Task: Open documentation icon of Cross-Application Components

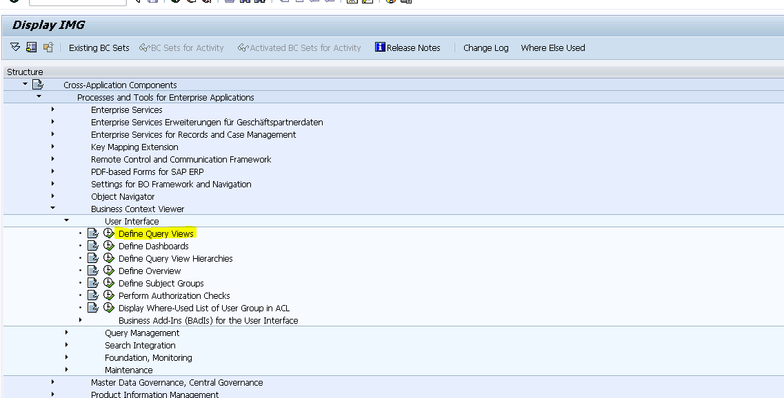Action: (38, 85)
